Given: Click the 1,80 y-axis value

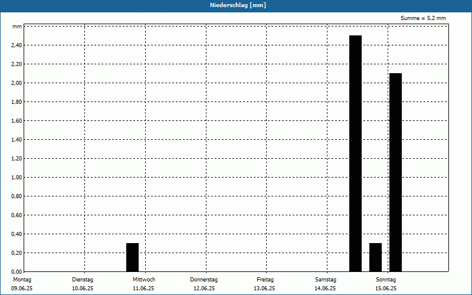Looking at the screenshot, I should (x=17, y=102).
